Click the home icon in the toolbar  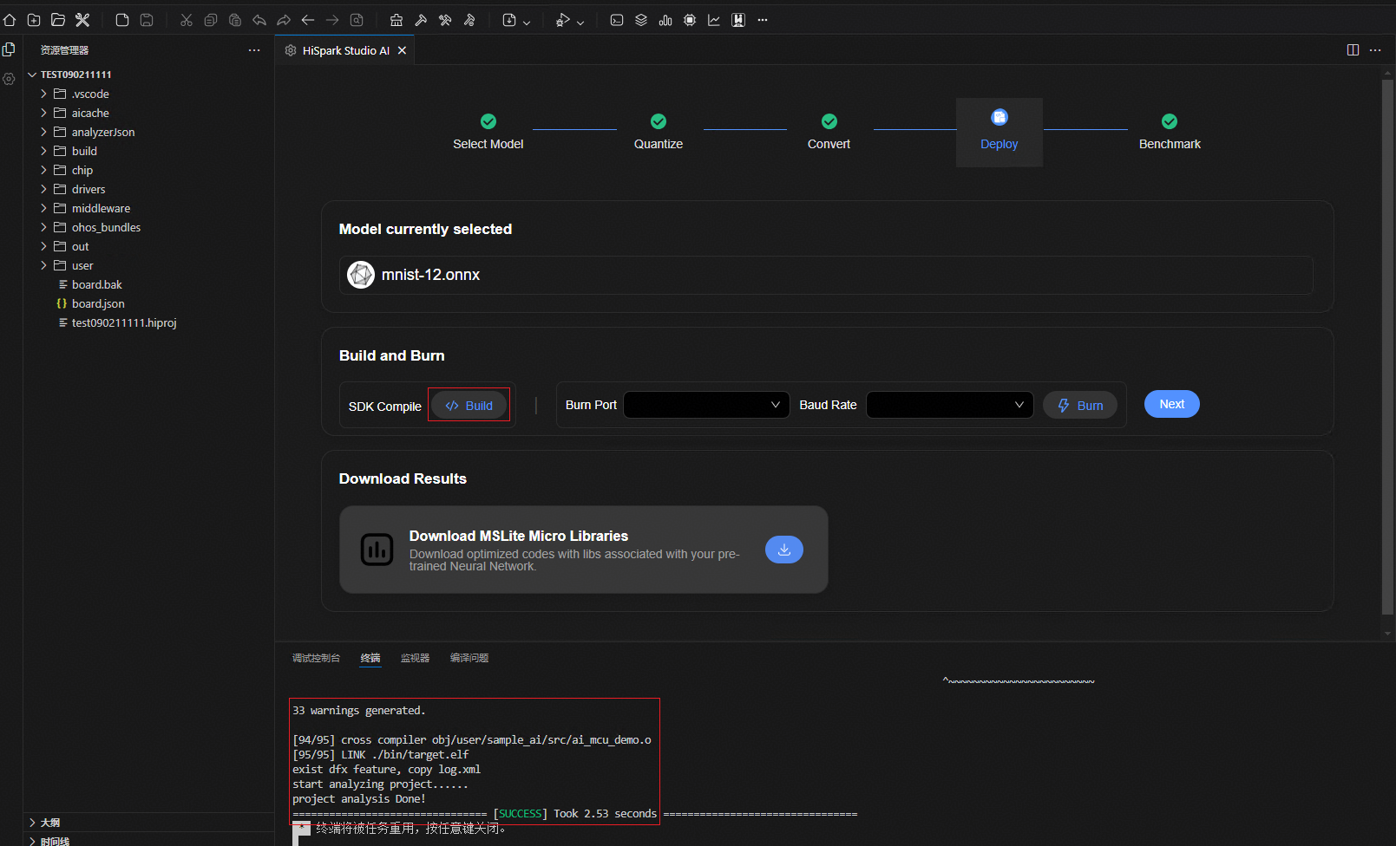click(10, 20)
